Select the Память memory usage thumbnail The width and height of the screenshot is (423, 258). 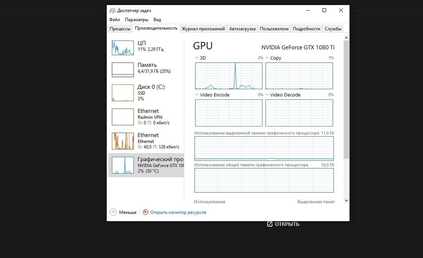click(123, 69)
